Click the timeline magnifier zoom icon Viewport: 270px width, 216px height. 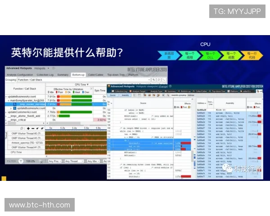pyautogui.click(x=22, y=128)
